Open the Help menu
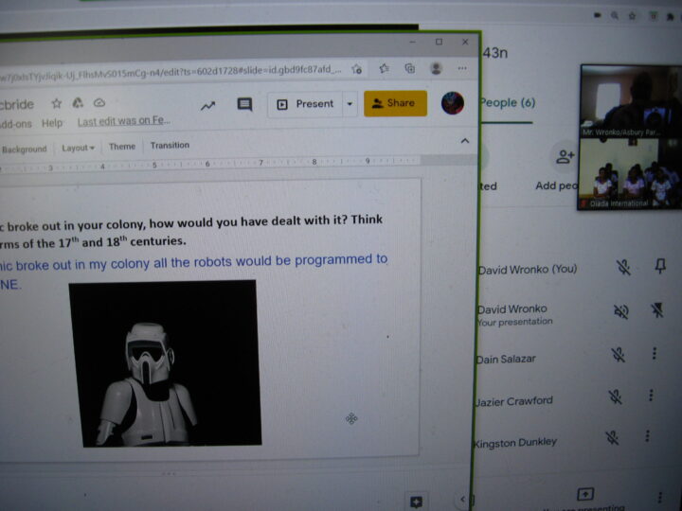 [x=53, y=123]
